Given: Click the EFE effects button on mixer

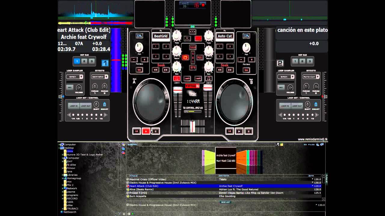Looking at the screenshot, I should pyautogui.click(x=193, y=68).
